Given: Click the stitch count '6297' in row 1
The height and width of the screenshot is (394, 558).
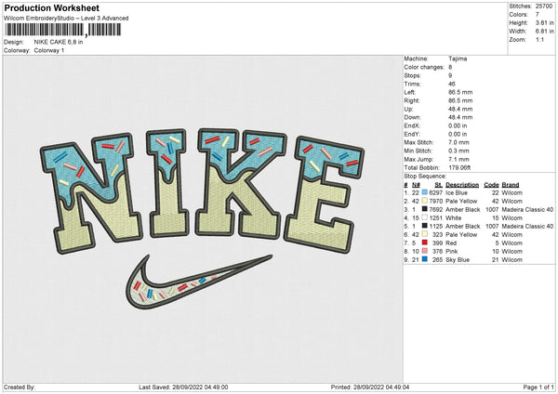Looking at the screenshot, I should 435,192.
